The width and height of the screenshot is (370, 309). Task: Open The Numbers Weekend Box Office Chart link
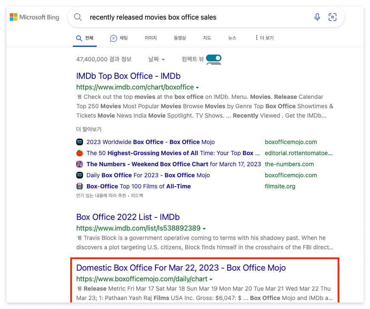174,164
